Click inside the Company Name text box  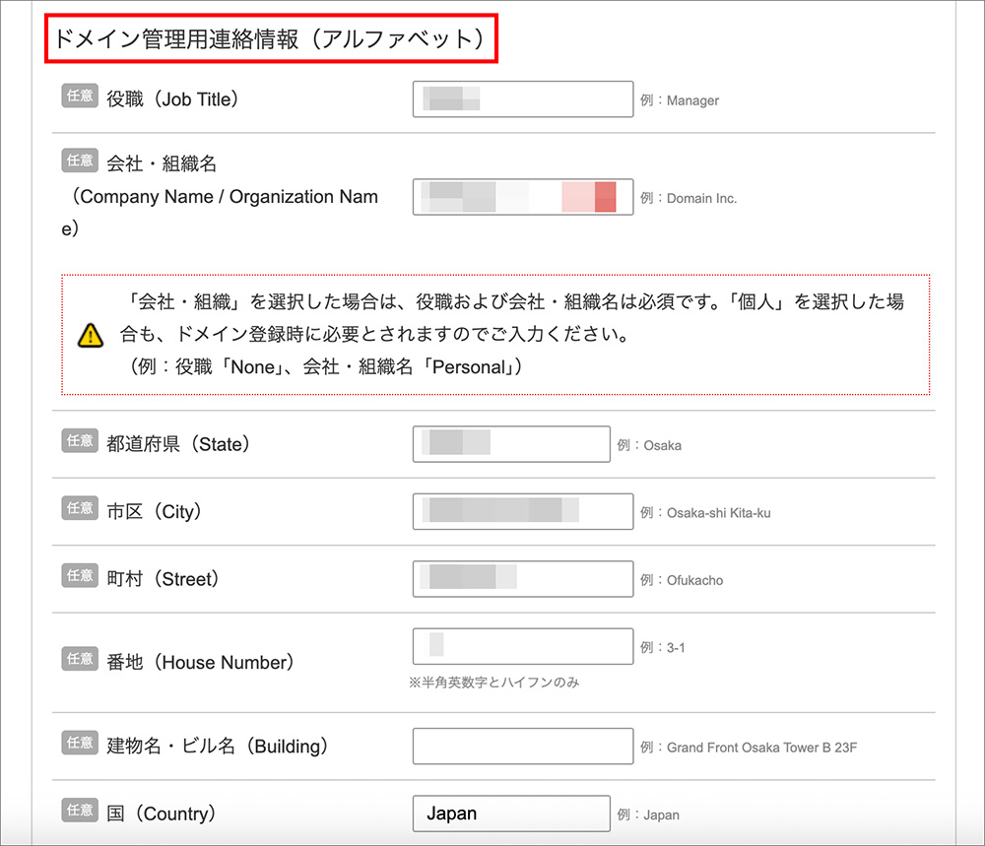522,196
